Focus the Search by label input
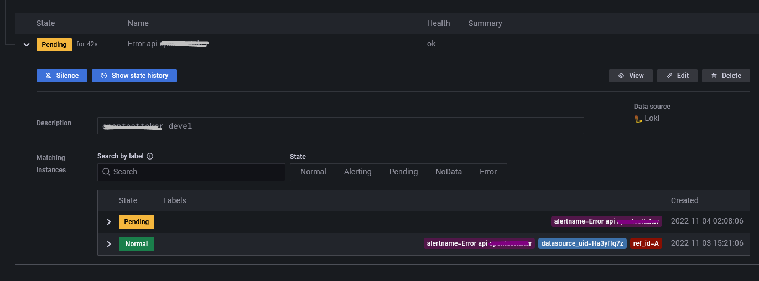This screenshot has width=759, height=281. (x=196, y=172)
